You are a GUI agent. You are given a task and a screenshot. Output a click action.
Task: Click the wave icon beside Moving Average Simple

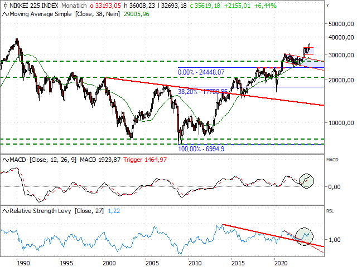[x=6, y=14]
